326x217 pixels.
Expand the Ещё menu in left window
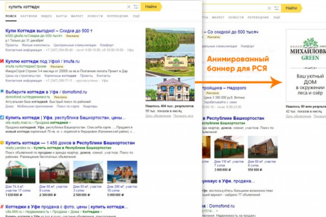(136, 16)
